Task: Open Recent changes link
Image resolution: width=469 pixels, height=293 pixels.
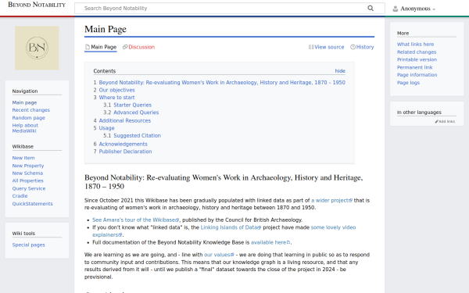Action: coord(31,110)
